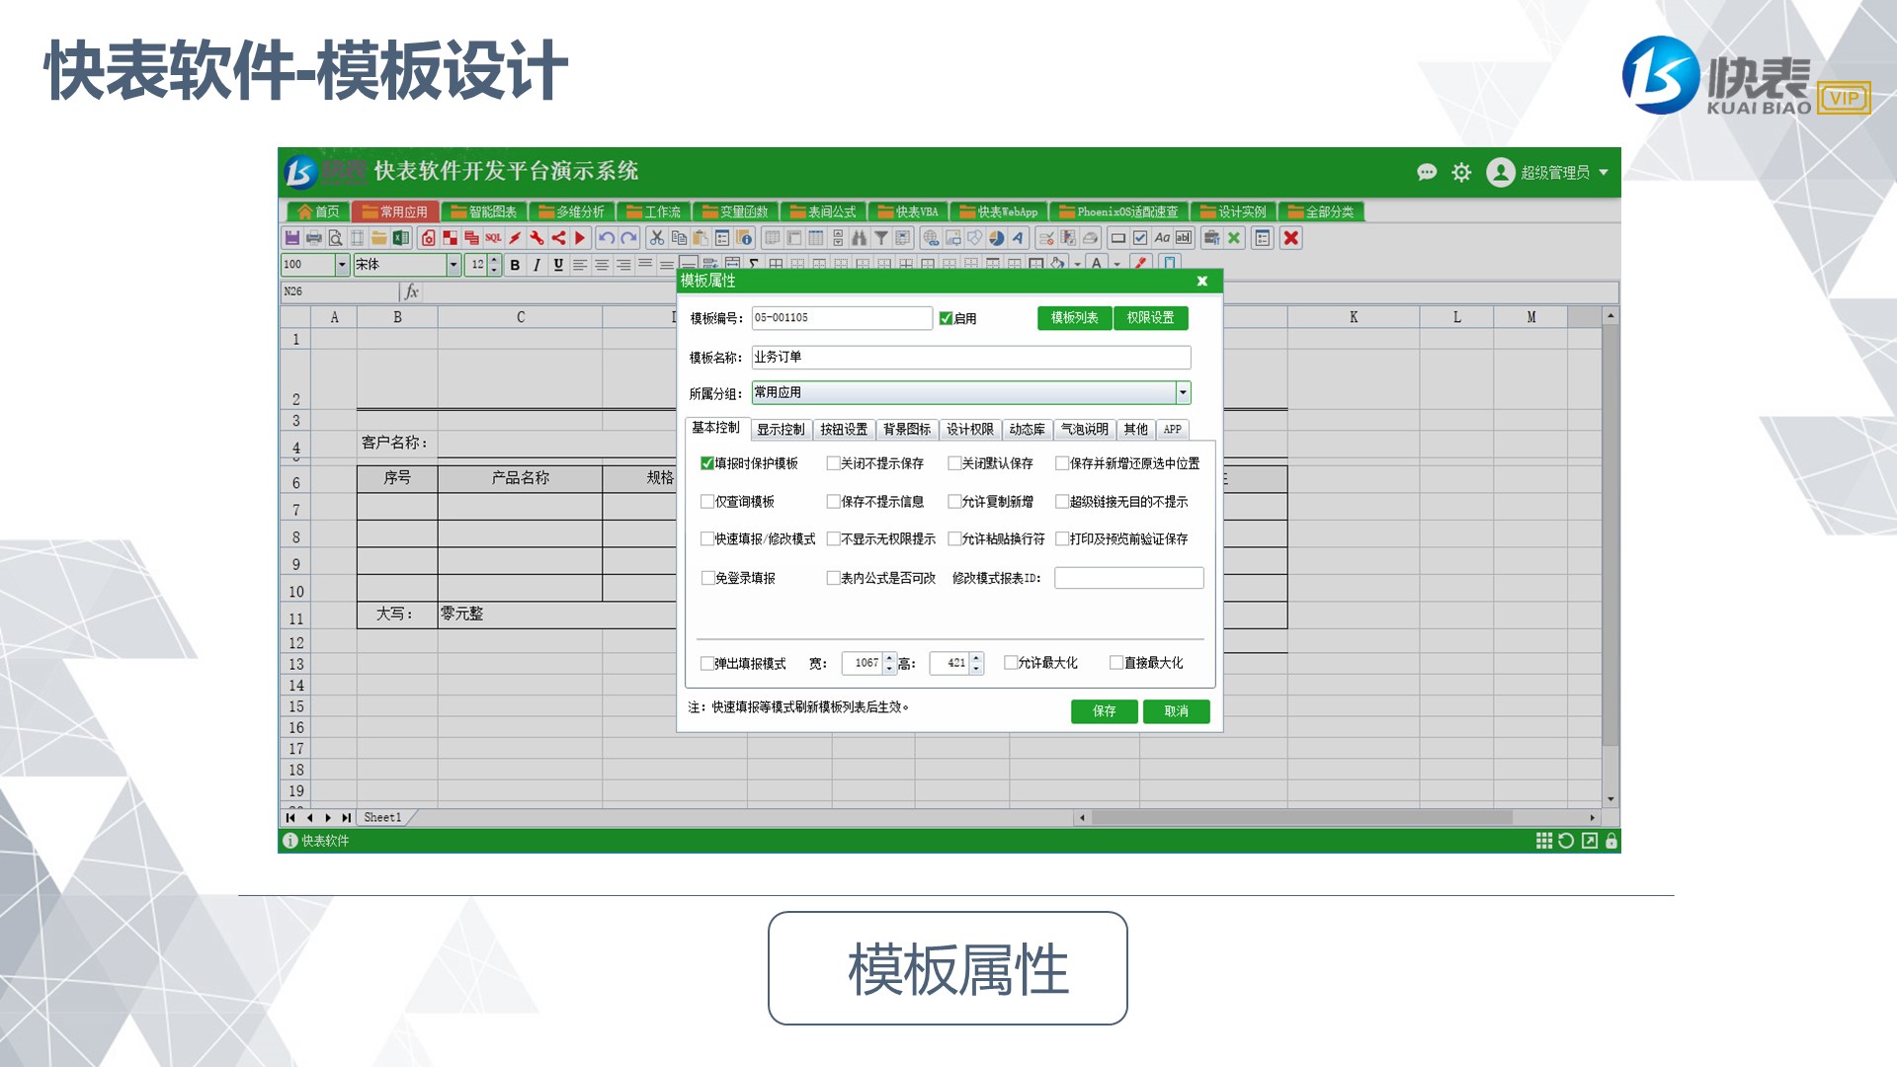Click the checkbox control icon in toolbar
This screenshot has height=1067, width=1897.
click(1140, 238)
